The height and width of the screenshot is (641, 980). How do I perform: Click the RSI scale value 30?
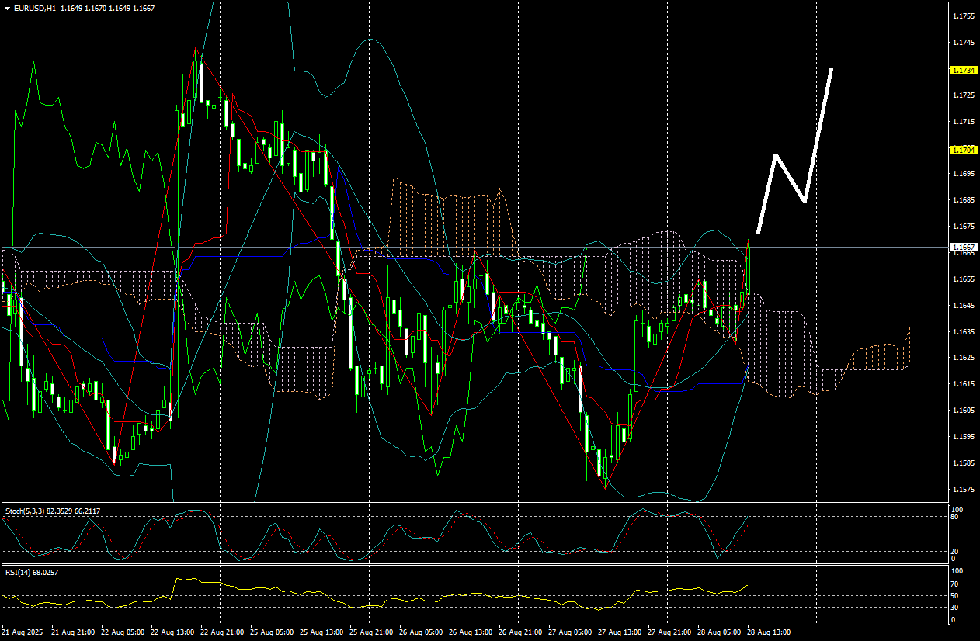tap(956, 608)
